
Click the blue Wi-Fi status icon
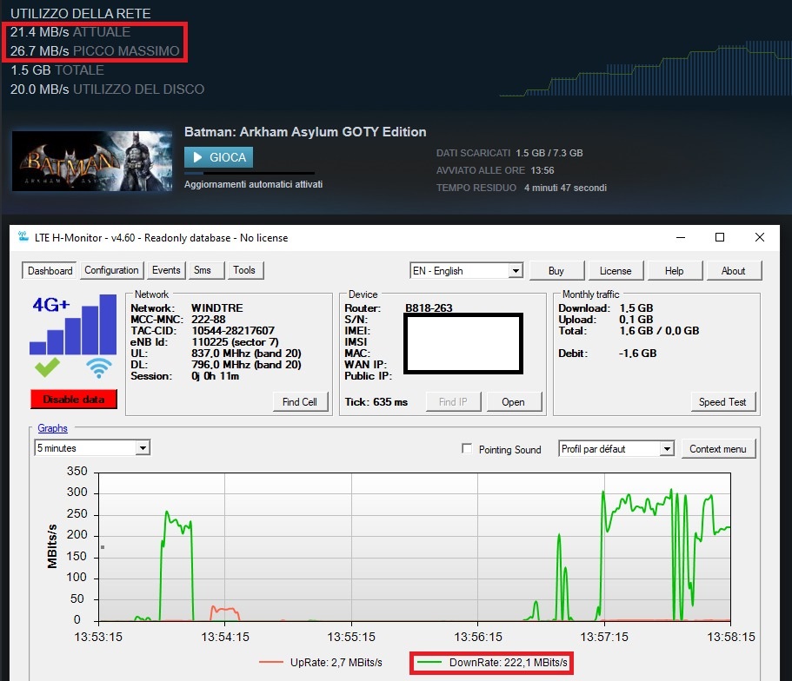[99, 368]
